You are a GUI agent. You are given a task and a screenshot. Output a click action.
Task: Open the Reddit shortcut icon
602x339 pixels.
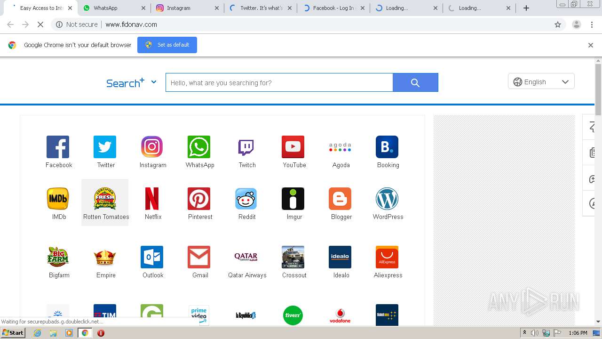[x=246, y=199]
